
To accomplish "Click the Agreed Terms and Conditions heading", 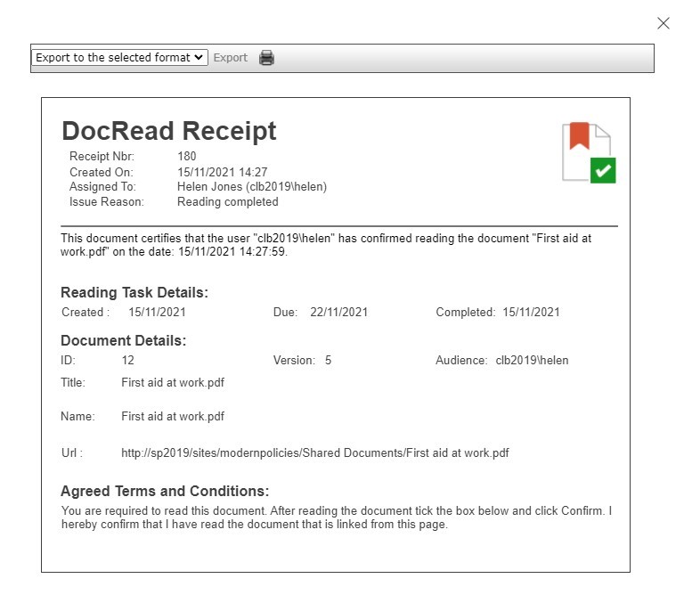I will tap(165, 492).
